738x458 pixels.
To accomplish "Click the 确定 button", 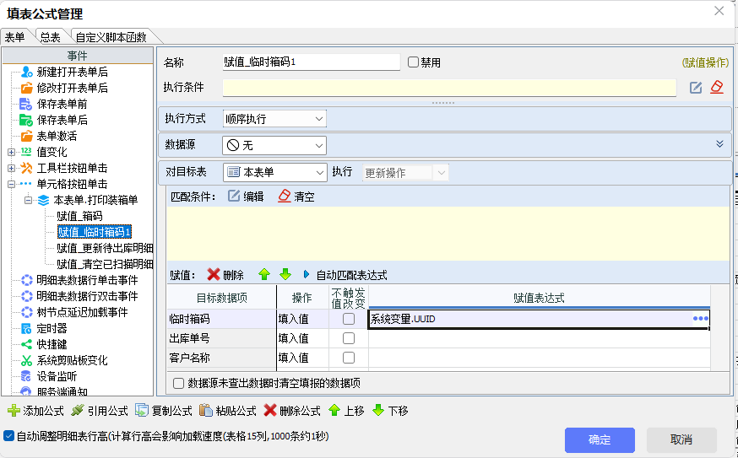I will [600, 439].
